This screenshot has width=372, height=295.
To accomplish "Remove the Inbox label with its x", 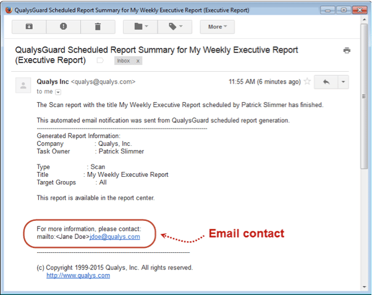I will click(x=138, y=61).
